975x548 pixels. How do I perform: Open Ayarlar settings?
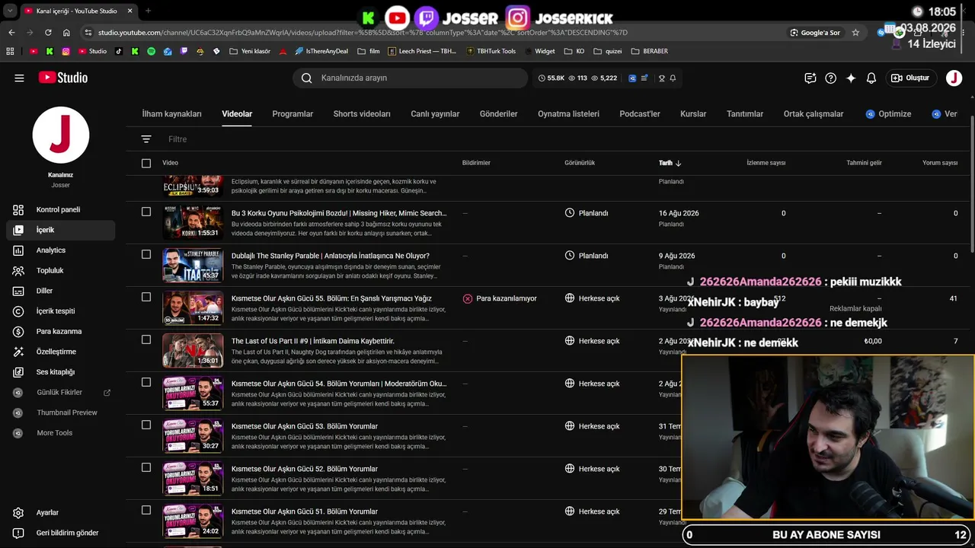[x=47, y=513]
